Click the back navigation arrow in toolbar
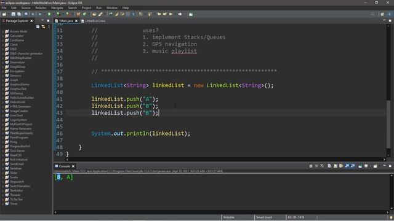Screen dimensions: 394x221 [x=171, y=14]
